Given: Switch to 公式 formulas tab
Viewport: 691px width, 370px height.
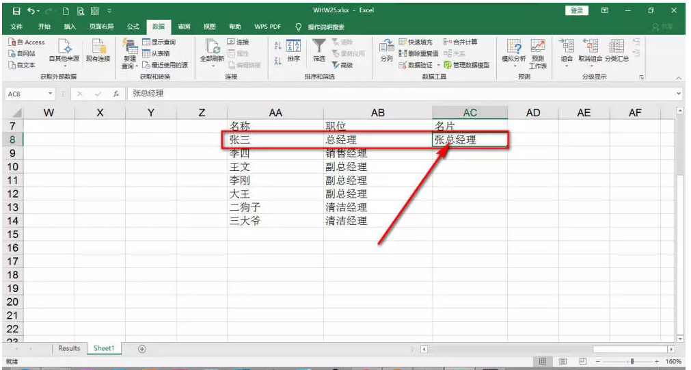Looking at the screenshot, I should 133,27.
